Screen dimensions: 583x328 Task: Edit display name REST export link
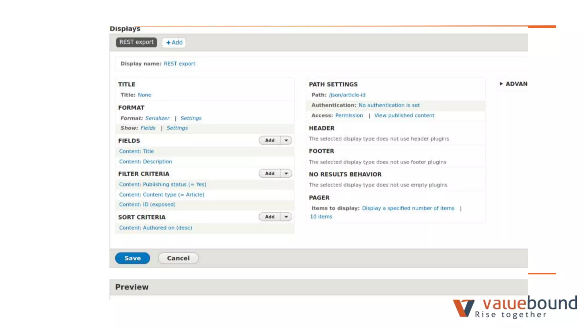tap(179, 64)
